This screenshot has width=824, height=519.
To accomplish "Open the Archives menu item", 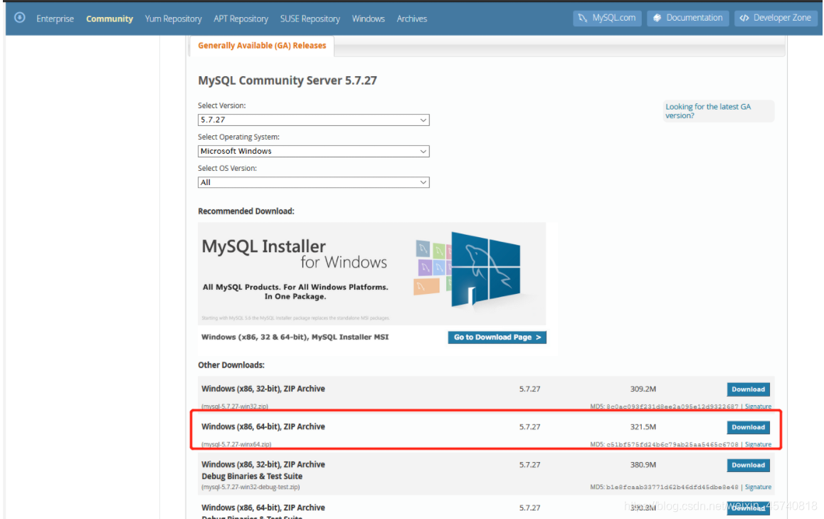I will pyautogui.click(x=412, y=19).
